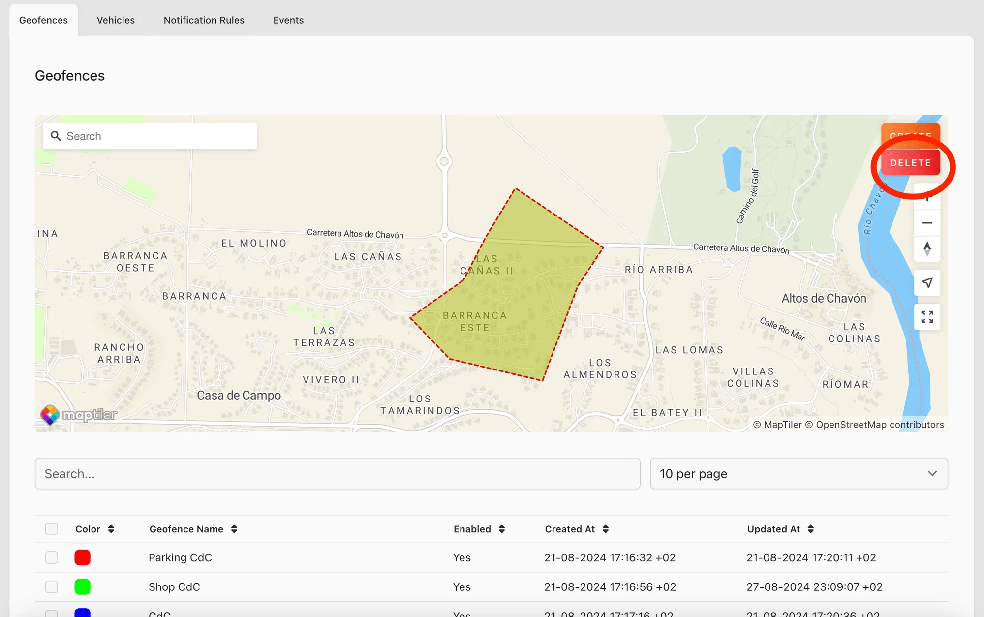Click the Shop CdC geofence name
The height and width of the screenshot is (617, 984).
[174, 587]
